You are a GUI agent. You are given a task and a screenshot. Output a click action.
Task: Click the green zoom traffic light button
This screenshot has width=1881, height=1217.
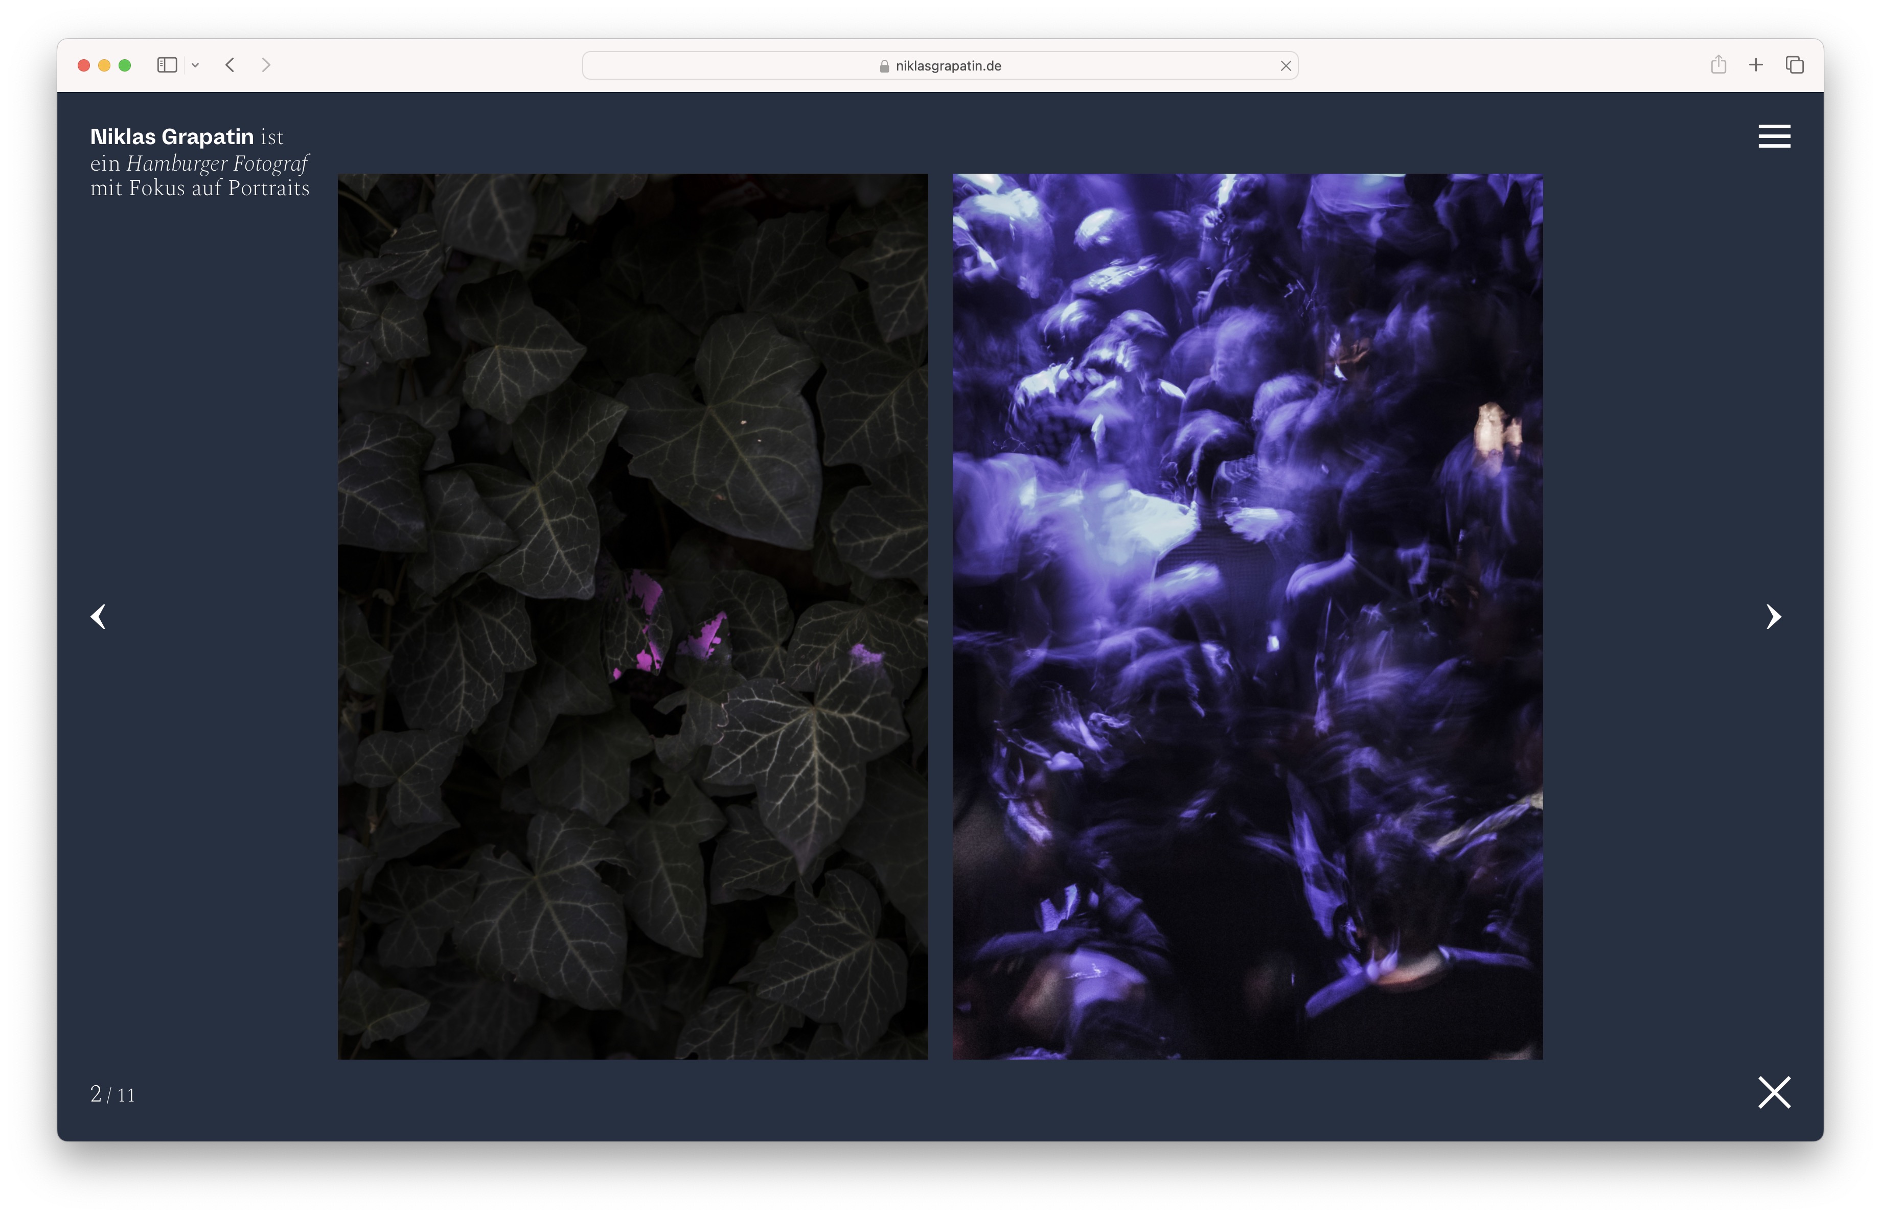[x=125, y=65]
